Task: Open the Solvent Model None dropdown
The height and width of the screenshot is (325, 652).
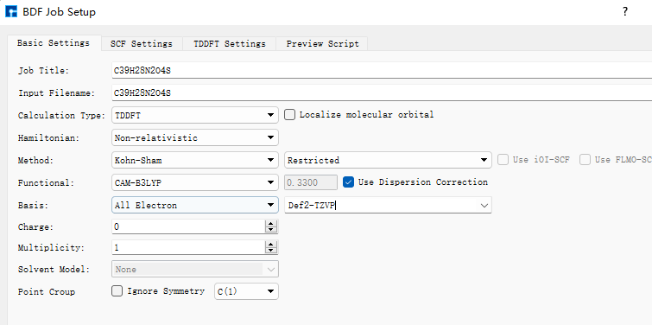Action: (x=195, y=269)
